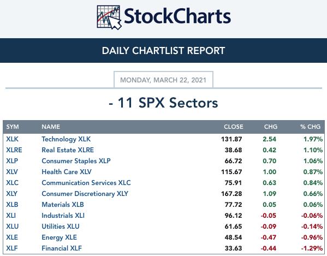Image resolution: width=327 pixels, height=256 pixels.
Task: Open Communication Services XLC chart
Action: (86, 183)
